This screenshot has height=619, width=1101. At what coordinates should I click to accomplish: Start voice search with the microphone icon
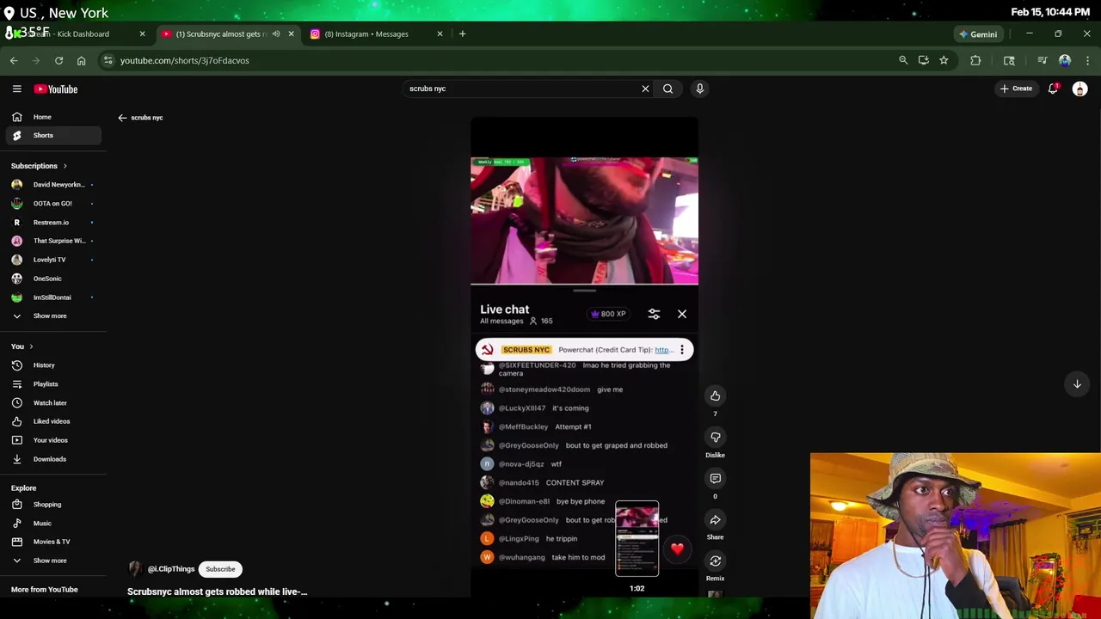click(x=699, y=89)
